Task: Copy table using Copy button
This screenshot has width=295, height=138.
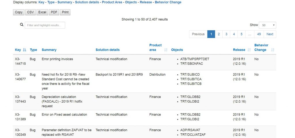Action: pos(19,12)
